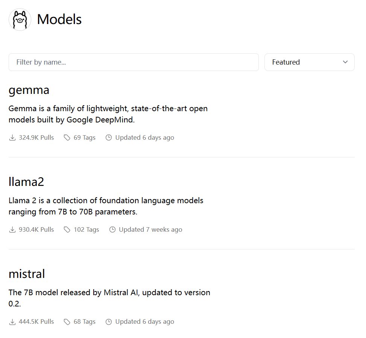Click the clock icon on mistral's row

[109, 322]
